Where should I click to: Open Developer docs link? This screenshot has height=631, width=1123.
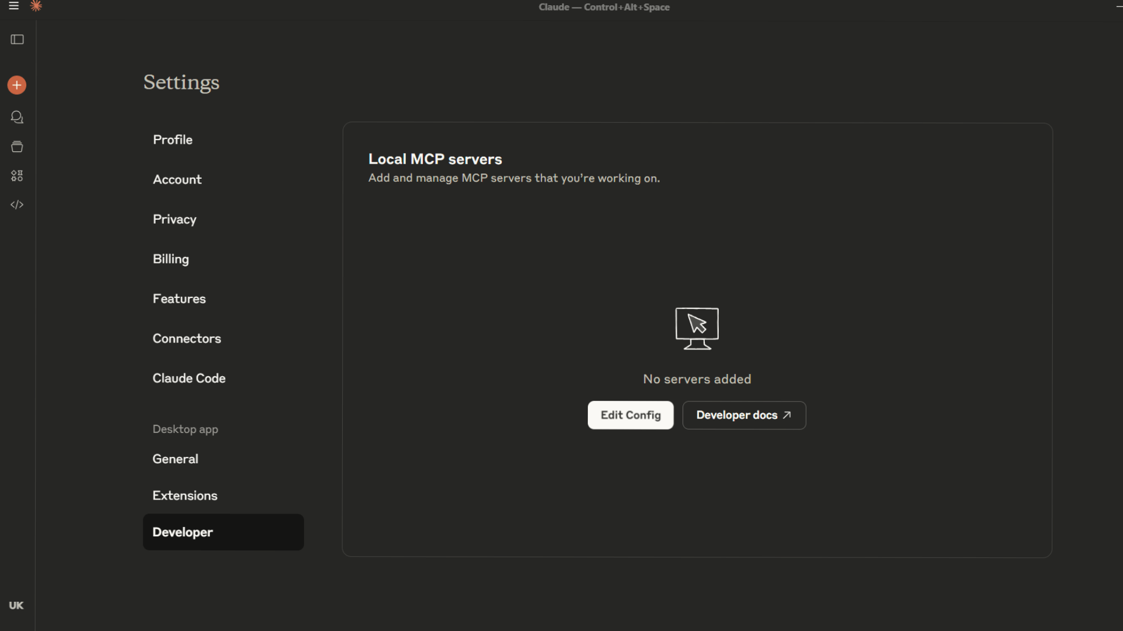point(744,415)
